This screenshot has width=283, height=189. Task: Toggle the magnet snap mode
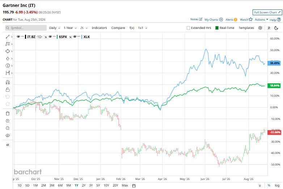7,82
